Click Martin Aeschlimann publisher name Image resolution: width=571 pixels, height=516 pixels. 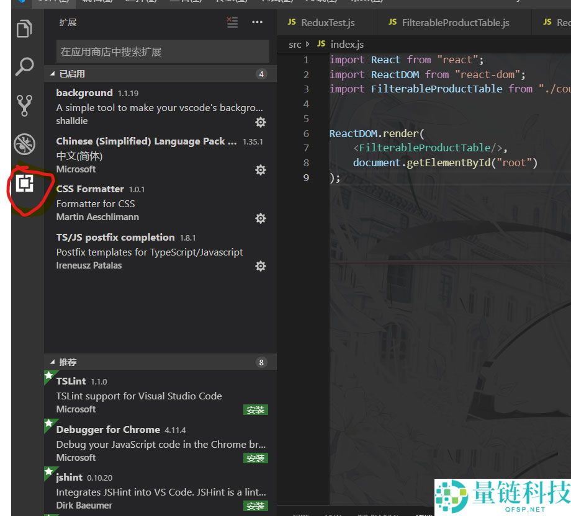coord(97,217)
